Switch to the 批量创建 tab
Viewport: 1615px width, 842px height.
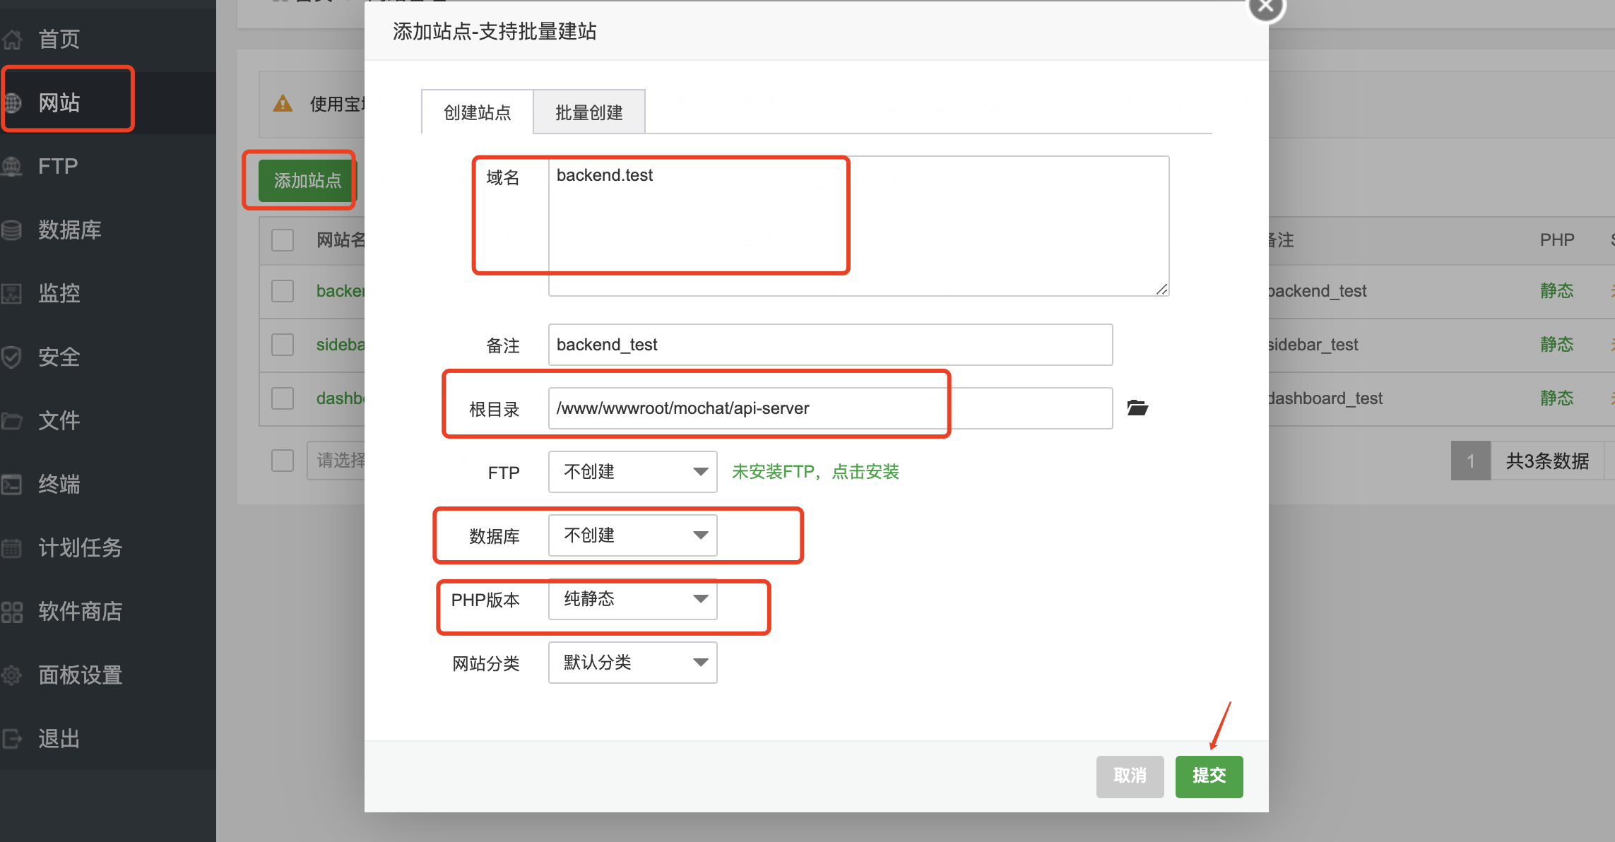588,112
